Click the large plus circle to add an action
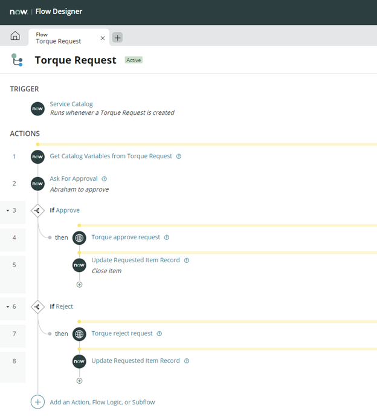 37,402
